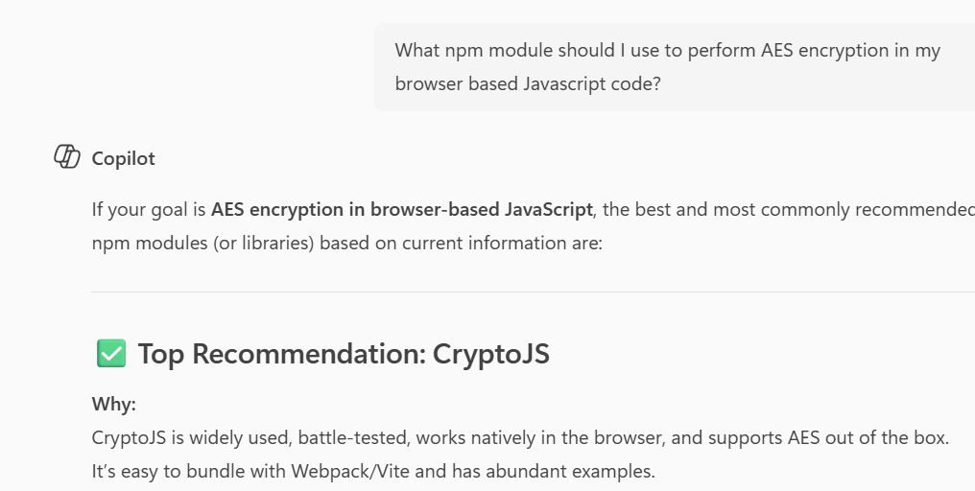Click the bold Why: label
The height and width of the screenshot is (491, 975).
tap(114, 404)
